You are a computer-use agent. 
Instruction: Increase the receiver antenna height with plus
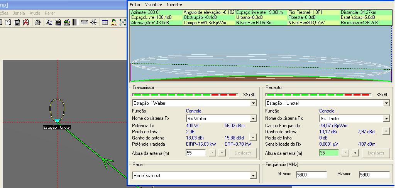click(x=355, y=153)
